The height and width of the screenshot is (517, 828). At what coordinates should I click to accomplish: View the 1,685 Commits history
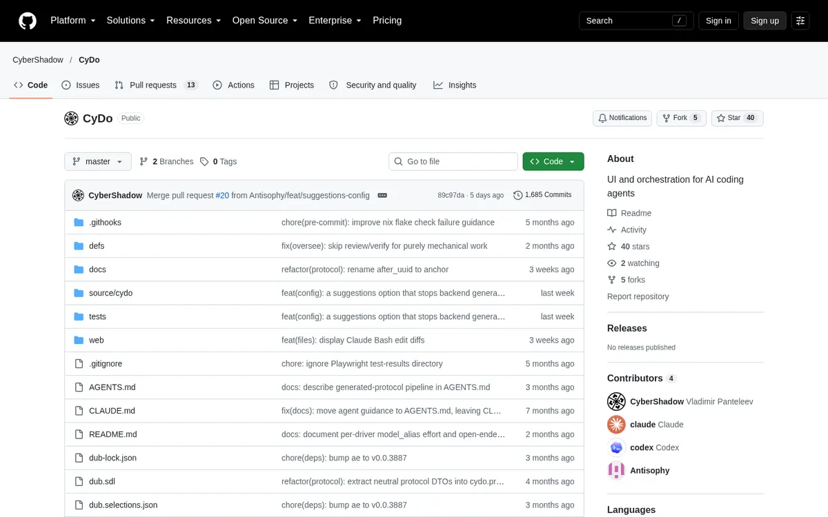(x=542, y=195)
